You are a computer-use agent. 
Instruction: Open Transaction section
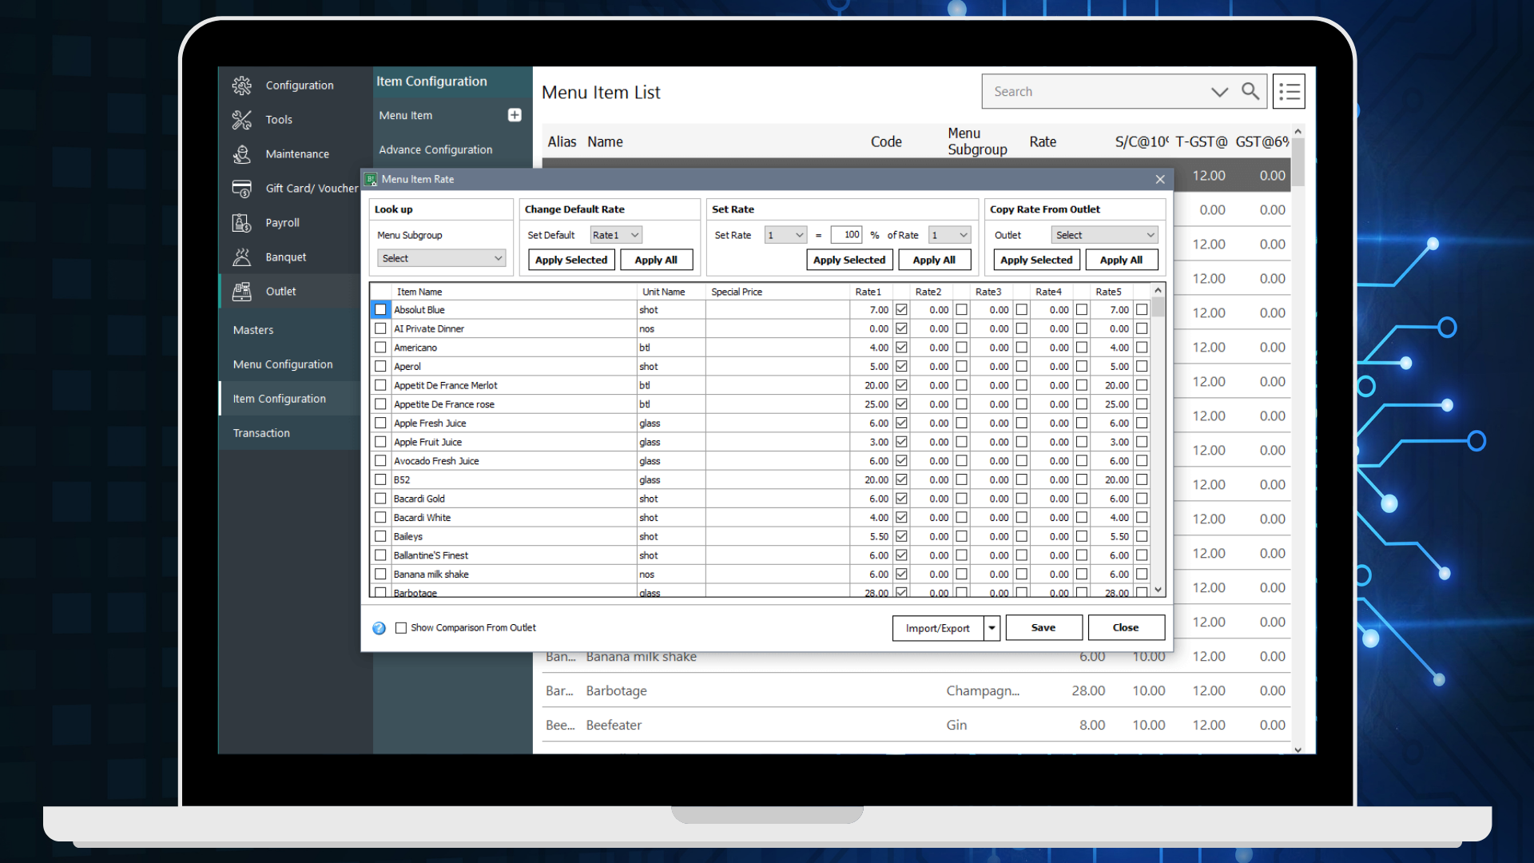click(261, 433)
